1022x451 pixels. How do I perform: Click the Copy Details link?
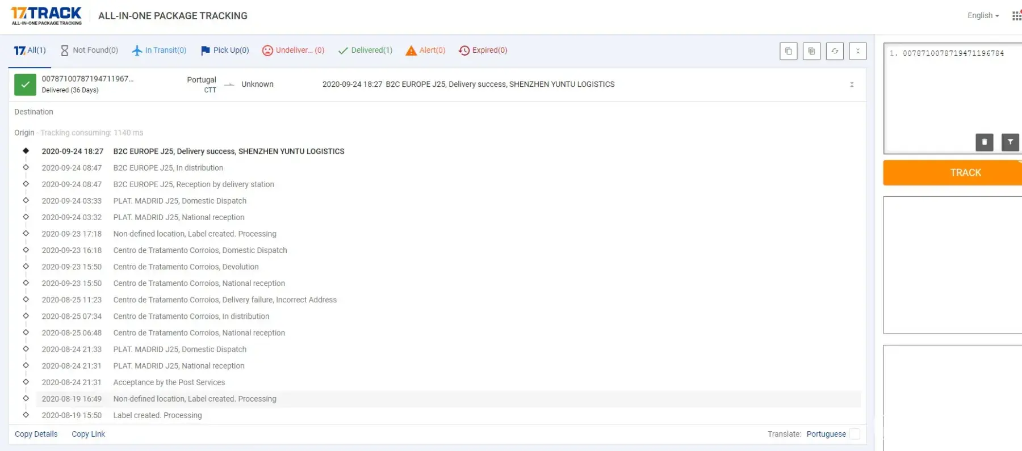tap(36, 434)
